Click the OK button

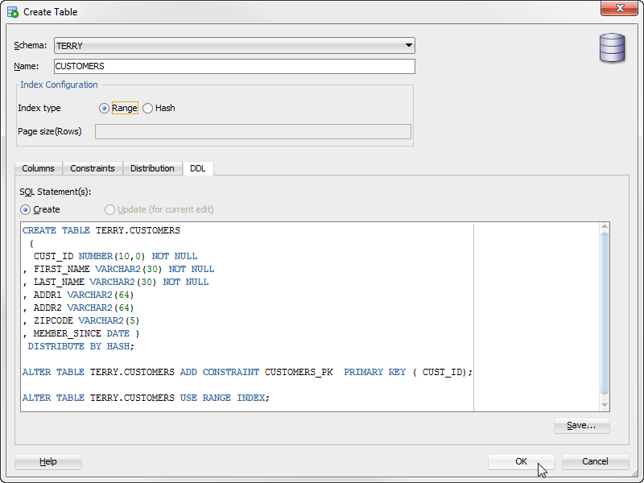pos(521,461)
